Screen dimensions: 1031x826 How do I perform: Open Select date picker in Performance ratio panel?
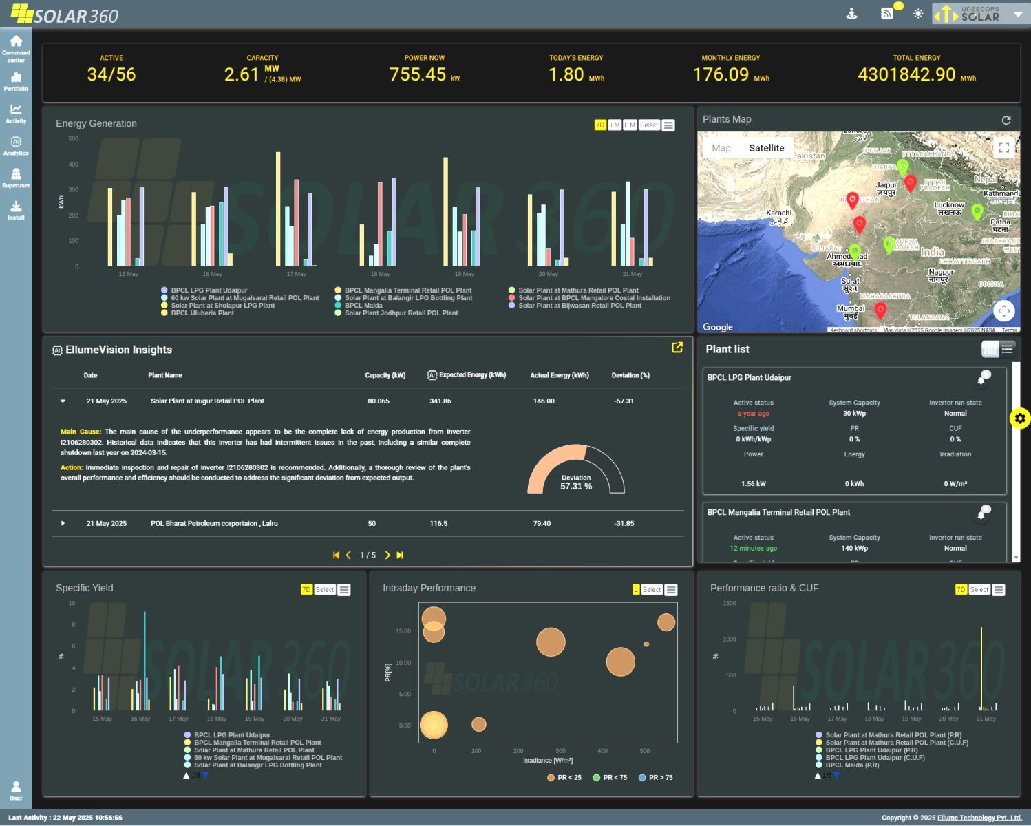point(979,590)
